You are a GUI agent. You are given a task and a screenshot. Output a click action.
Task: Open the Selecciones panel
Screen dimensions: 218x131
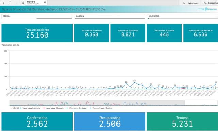coord(193,3)
